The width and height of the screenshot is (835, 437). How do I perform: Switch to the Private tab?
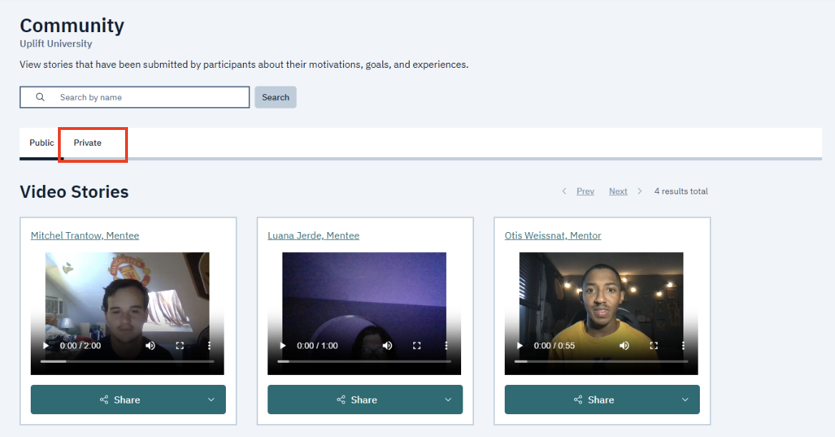tap(88, 143)
